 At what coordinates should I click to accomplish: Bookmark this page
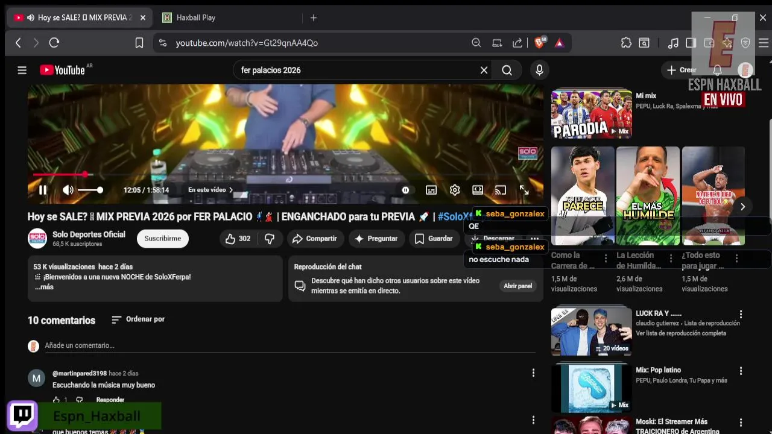[139, 43]
